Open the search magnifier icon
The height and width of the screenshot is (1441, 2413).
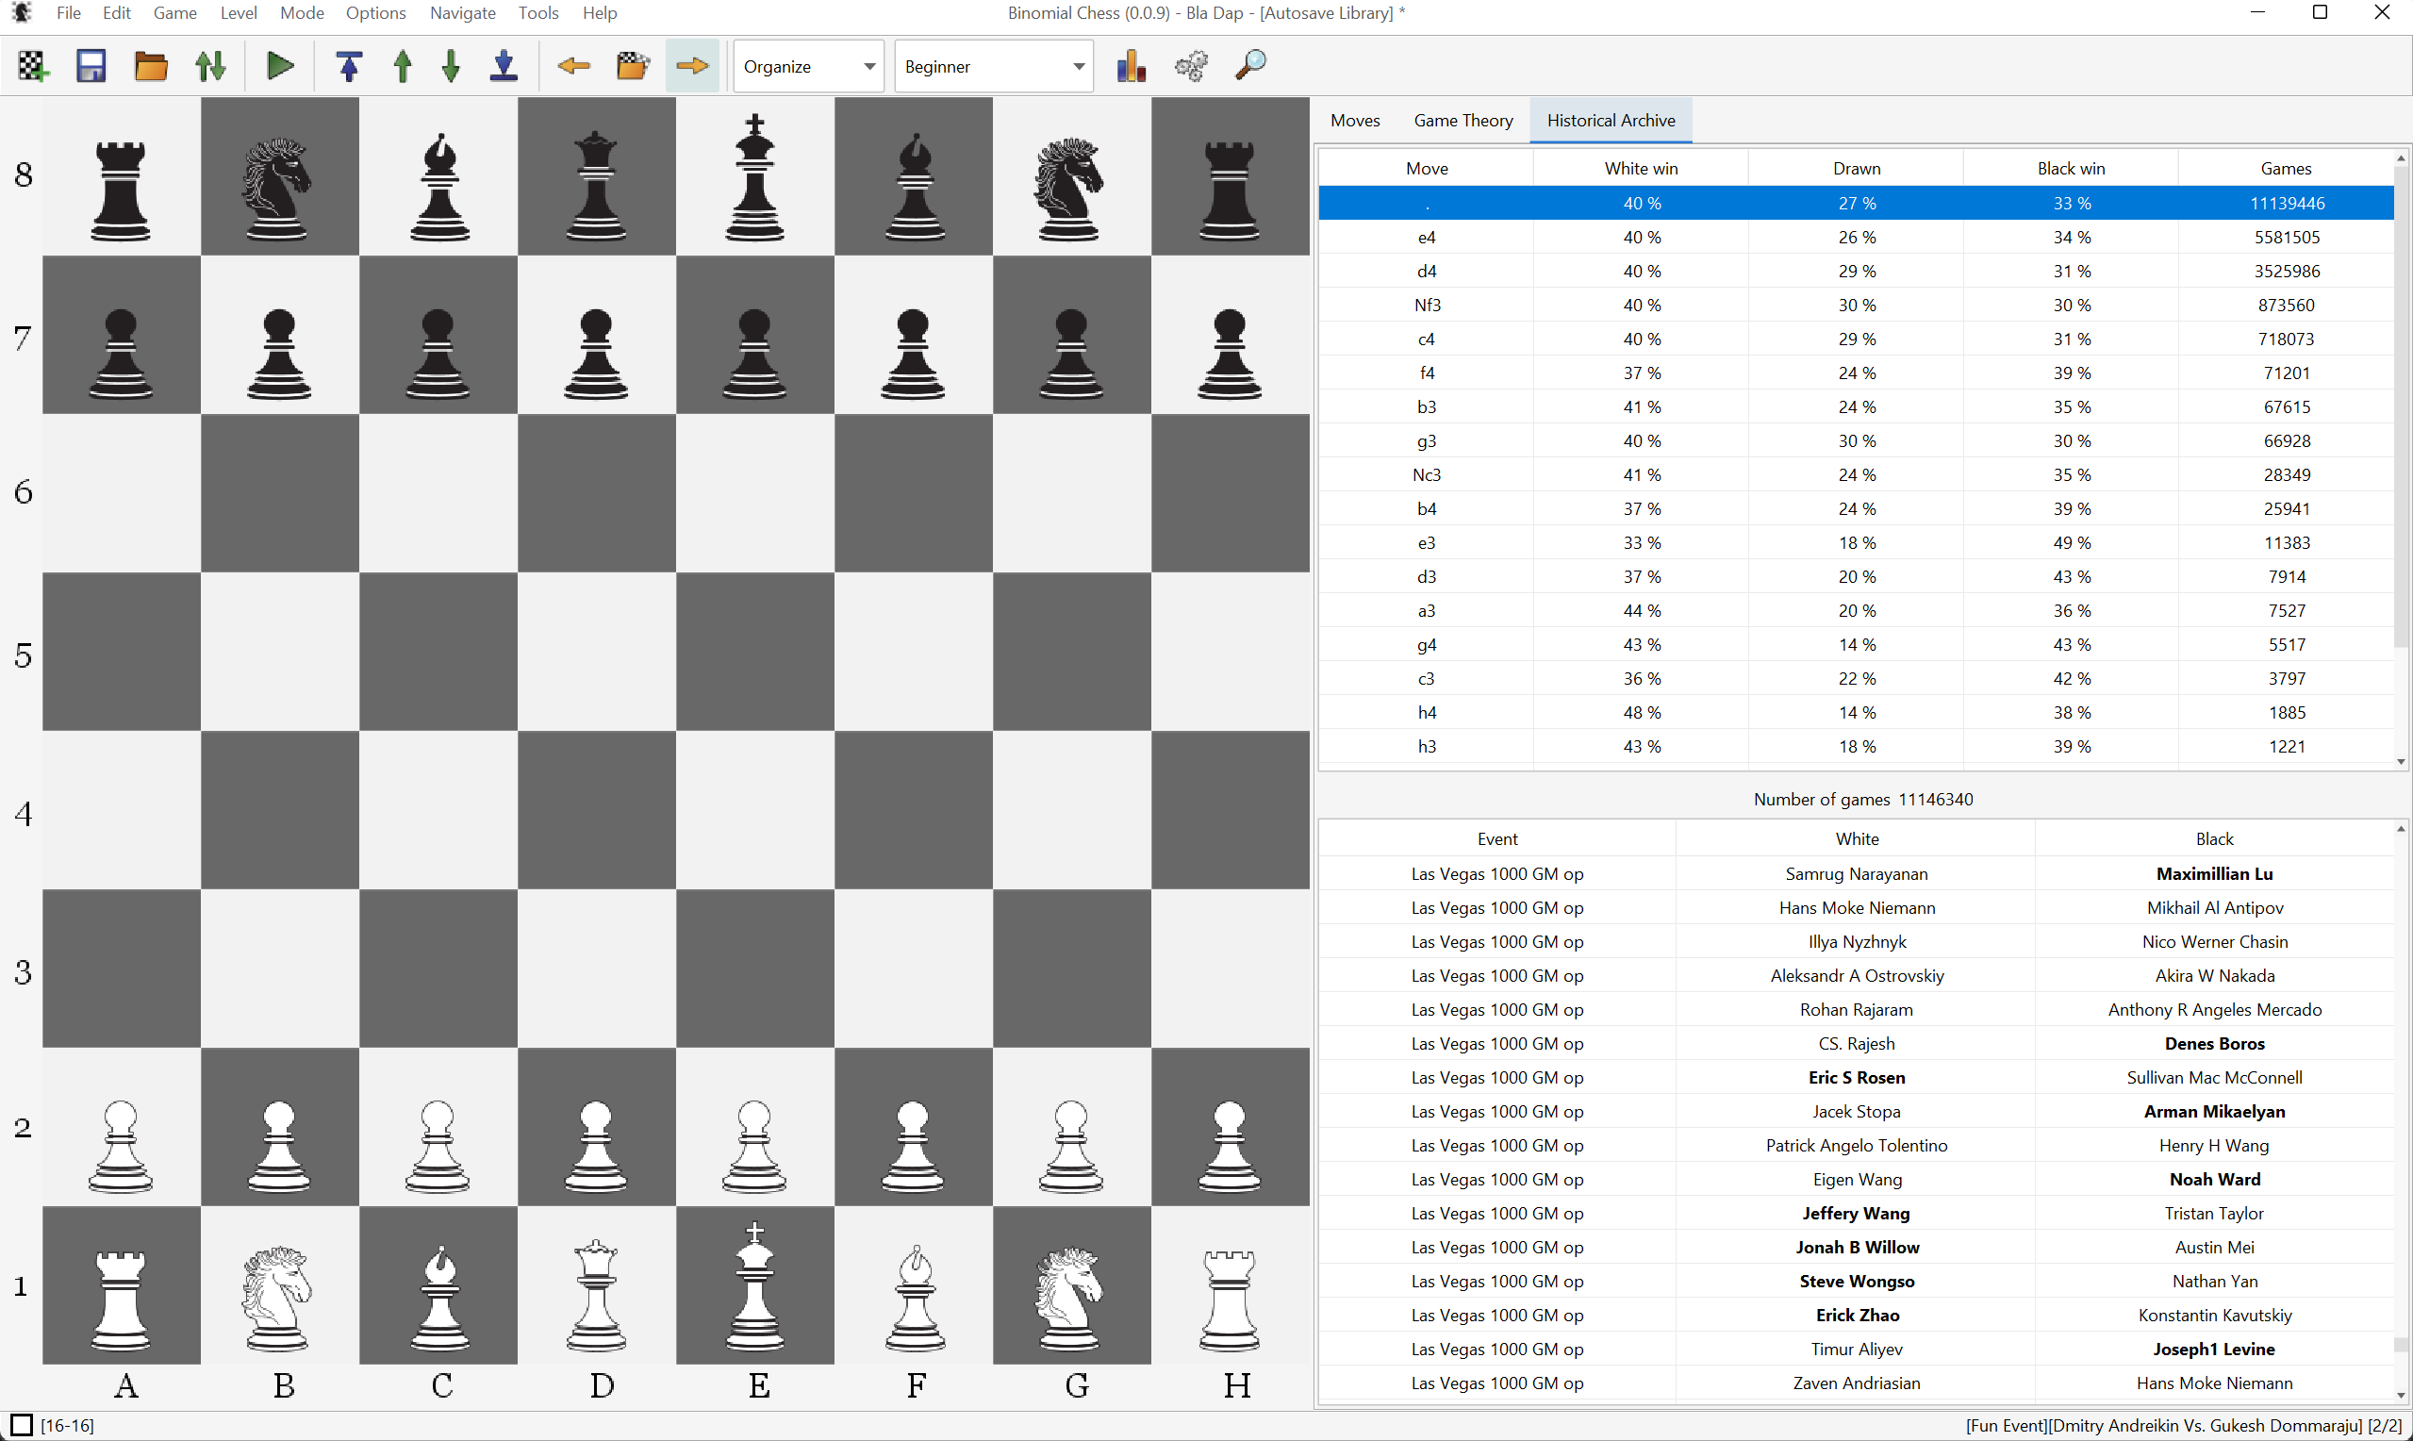pos(1250,65)
